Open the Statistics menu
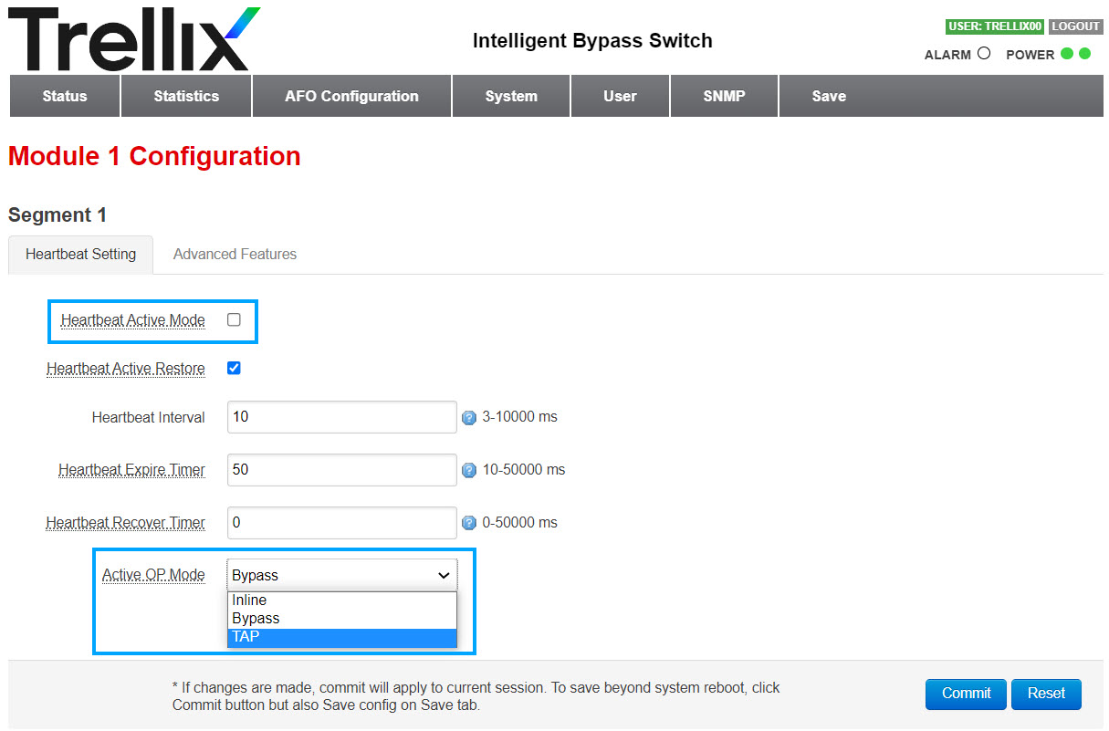Viewport: 1109px width, 731px height. pyautogui.click(x=186, y=96)
